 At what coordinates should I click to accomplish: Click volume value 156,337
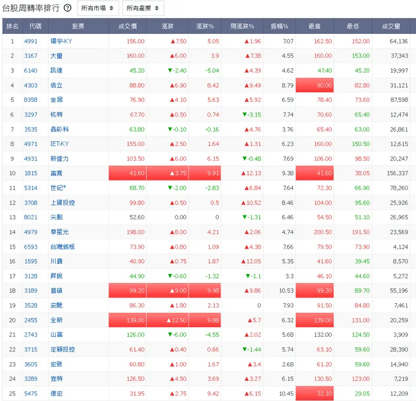(x=397, y=173)
